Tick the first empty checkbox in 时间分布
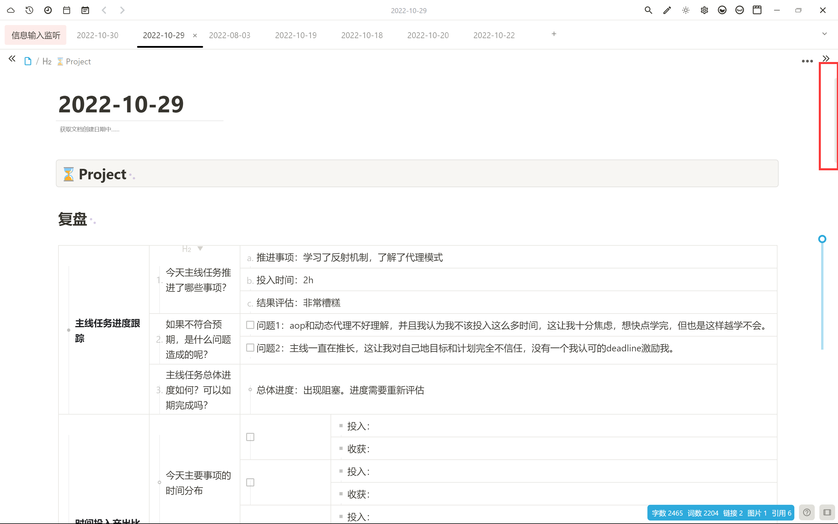Screen dimensions: 838x524 tap(250, 437)
